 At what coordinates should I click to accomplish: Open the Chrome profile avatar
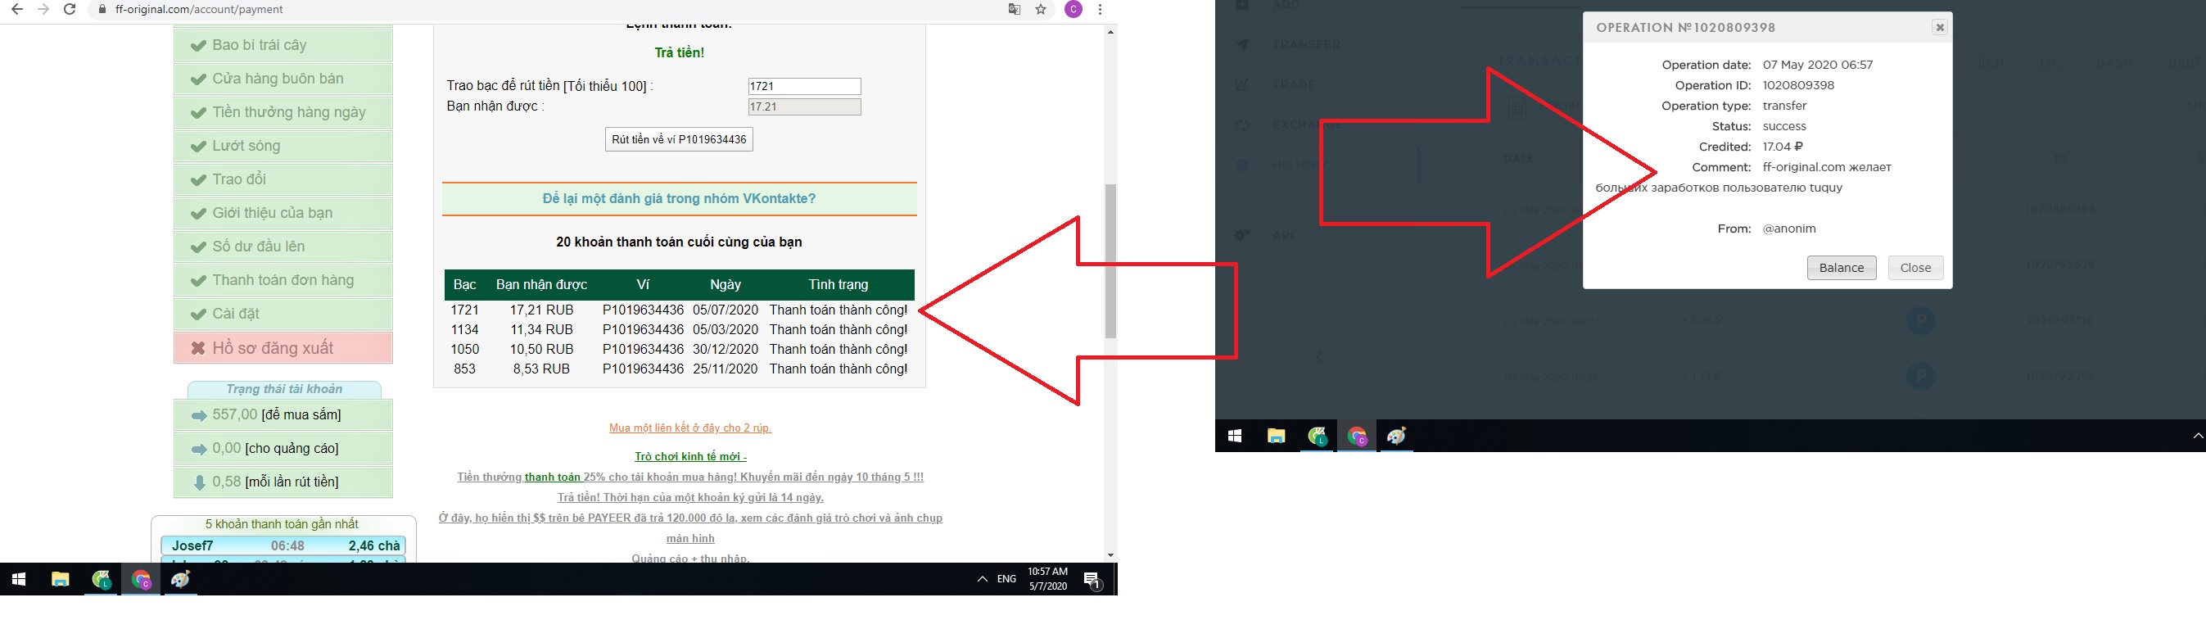(x=1073, y=10)
